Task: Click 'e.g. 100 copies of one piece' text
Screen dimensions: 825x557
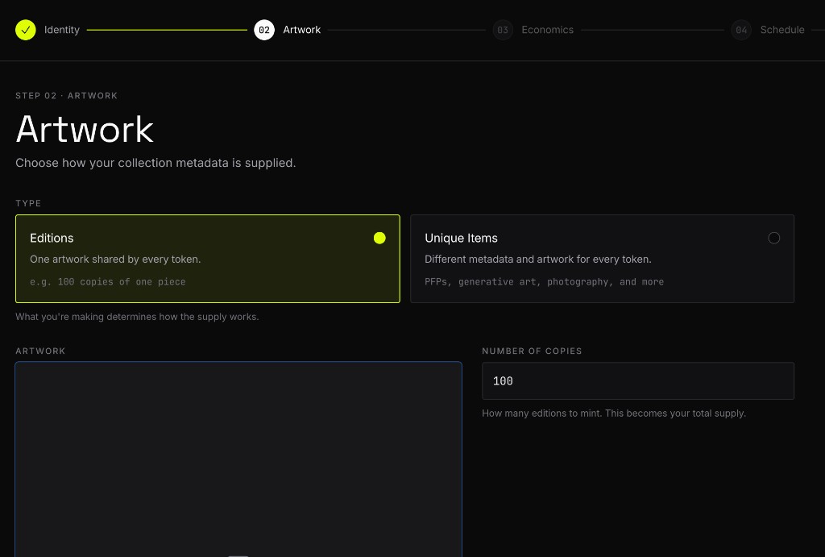Action: click(108, 281)
